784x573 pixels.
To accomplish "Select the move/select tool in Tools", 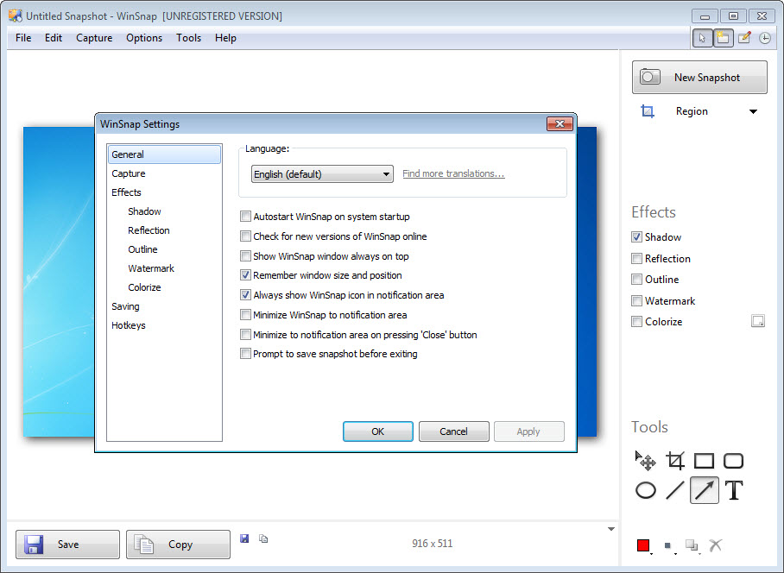I will point(646,461).
